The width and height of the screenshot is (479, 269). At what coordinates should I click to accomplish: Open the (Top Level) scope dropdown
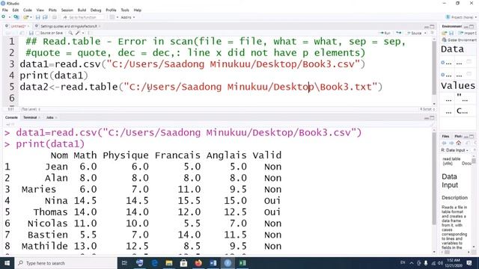click(x=31, y=109)
